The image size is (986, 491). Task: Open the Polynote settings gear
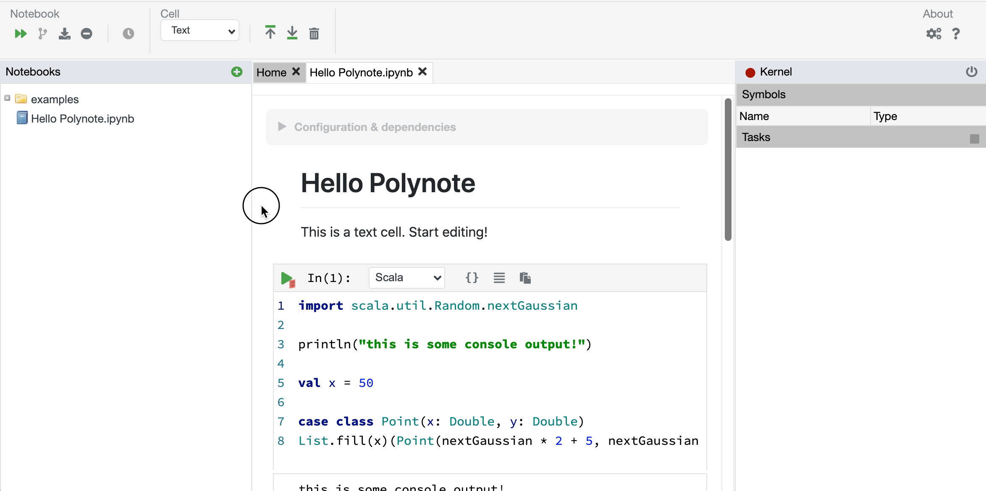point(934,34)
